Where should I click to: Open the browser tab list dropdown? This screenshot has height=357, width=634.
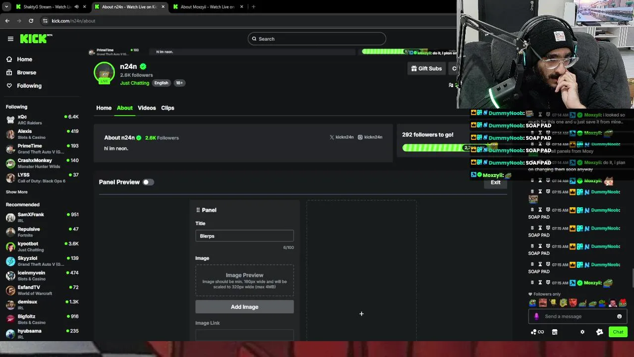(6, 7)
